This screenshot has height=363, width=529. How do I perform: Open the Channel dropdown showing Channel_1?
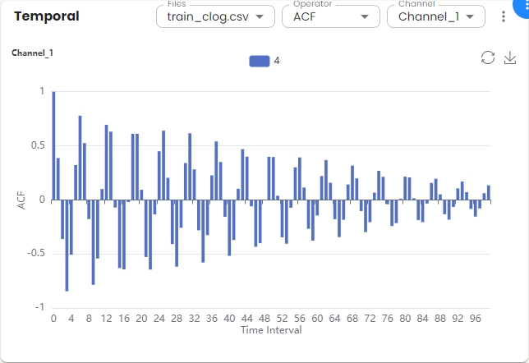point(436,16)
